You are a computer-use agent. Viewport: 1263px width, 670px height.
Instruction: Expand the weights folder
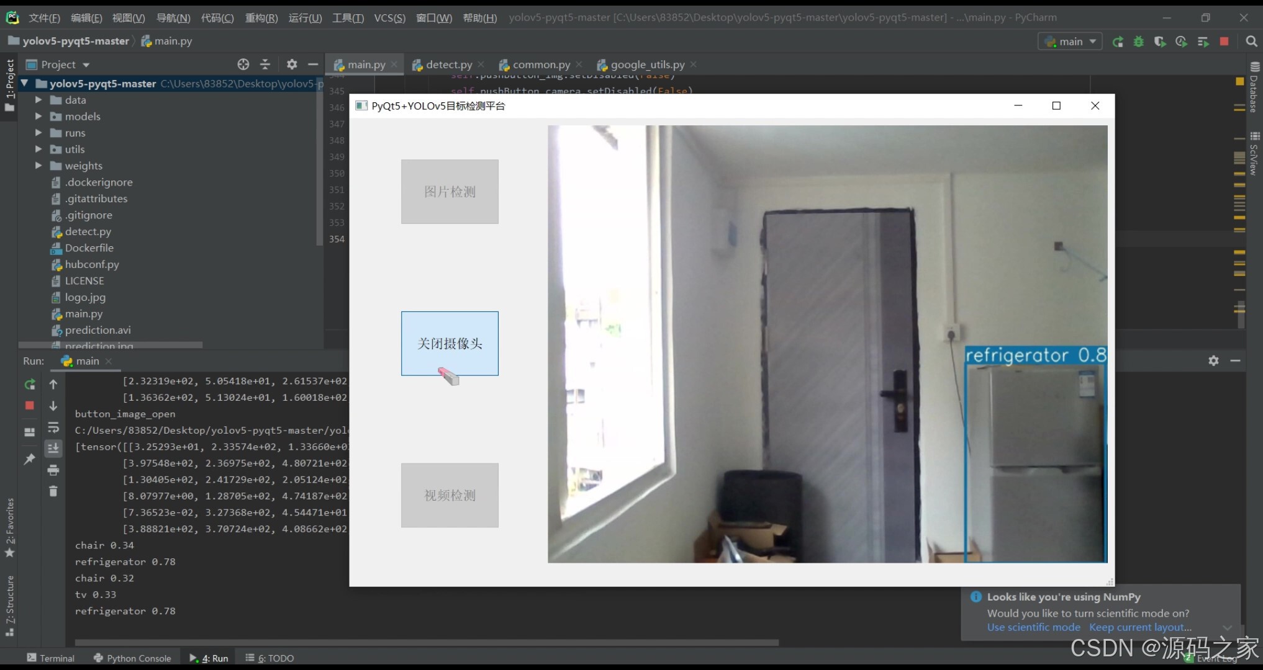point(38,166)
